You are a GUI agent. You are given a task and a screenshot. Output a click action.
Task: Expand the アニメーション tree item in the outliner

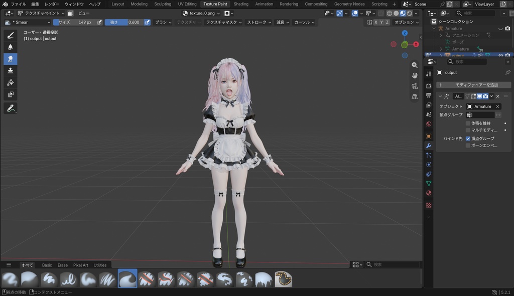tap(441, 35)
